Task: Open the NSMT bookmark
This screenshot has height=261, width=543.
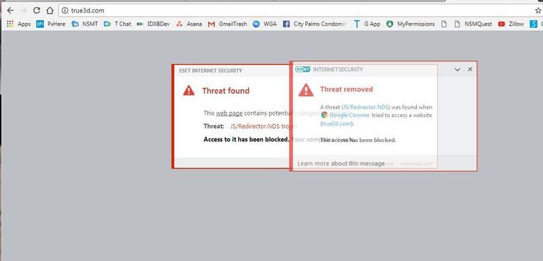Action: [x=85, y=24]
